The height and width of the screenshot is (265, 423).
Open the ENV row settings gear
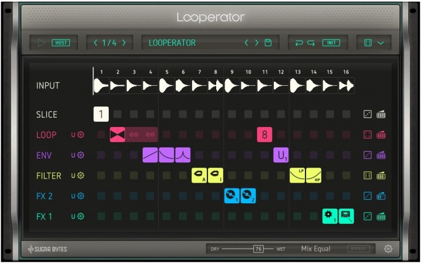[x=80, y=155]
